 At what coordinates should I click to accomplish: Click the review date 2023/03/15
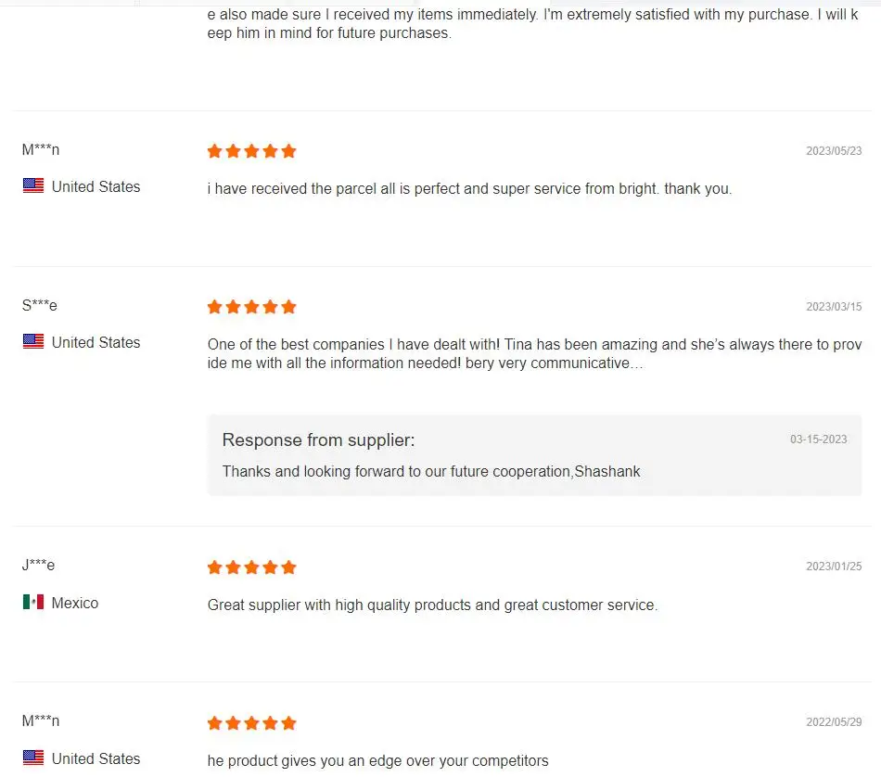point(834,307)
